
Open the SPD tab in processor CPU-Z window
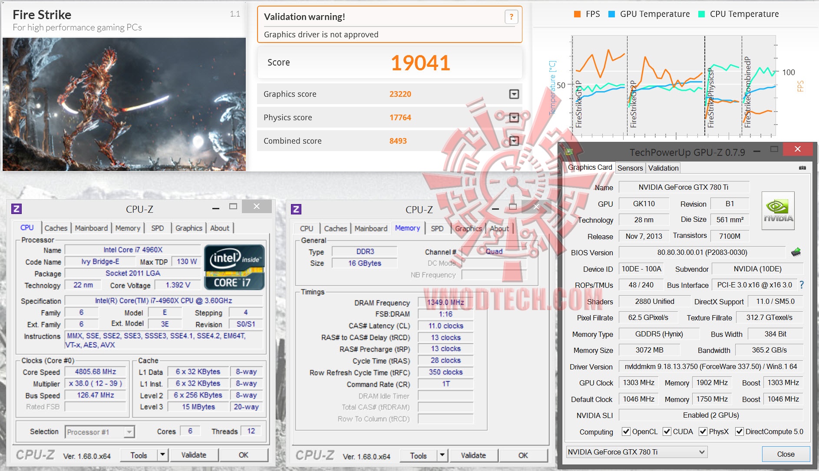[x=158, y=228]
